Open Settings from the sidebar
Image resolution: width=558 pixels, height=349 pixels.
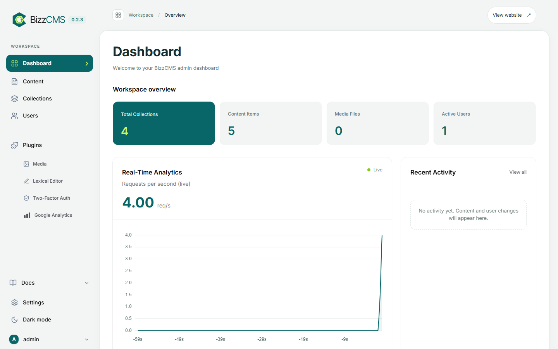click(50, 302)
